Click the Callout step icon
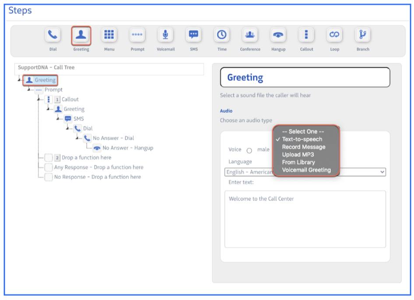The image size is (414, 300). pos(306,35)
